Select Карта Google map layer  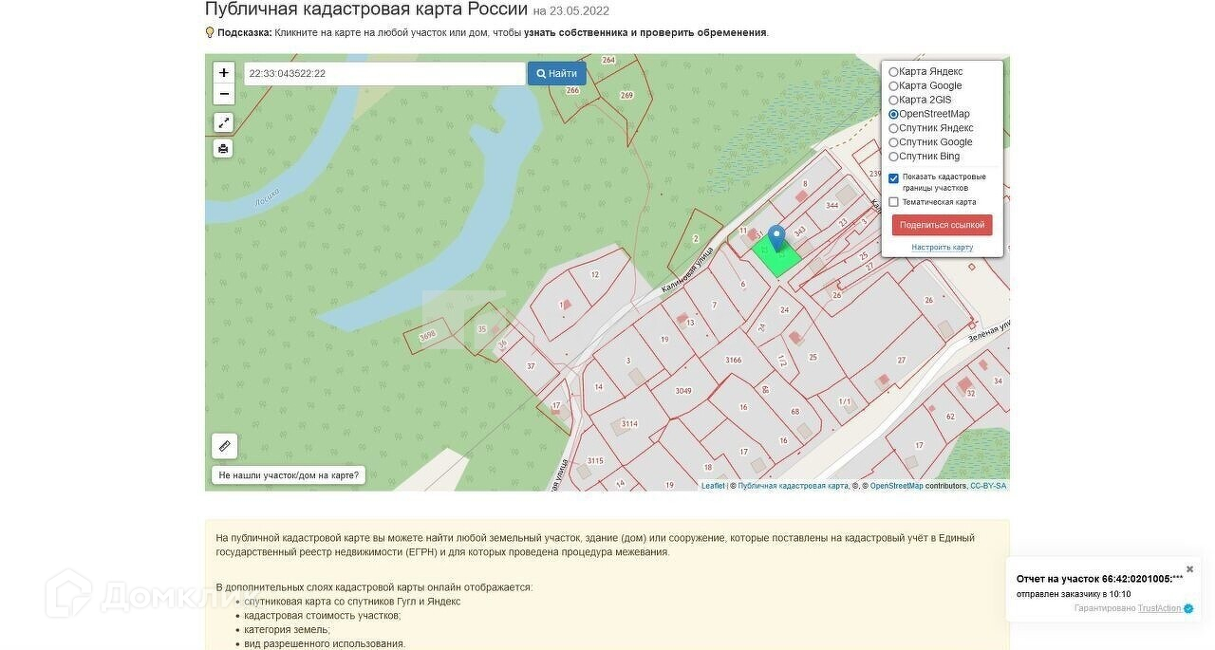coord(893,86)
